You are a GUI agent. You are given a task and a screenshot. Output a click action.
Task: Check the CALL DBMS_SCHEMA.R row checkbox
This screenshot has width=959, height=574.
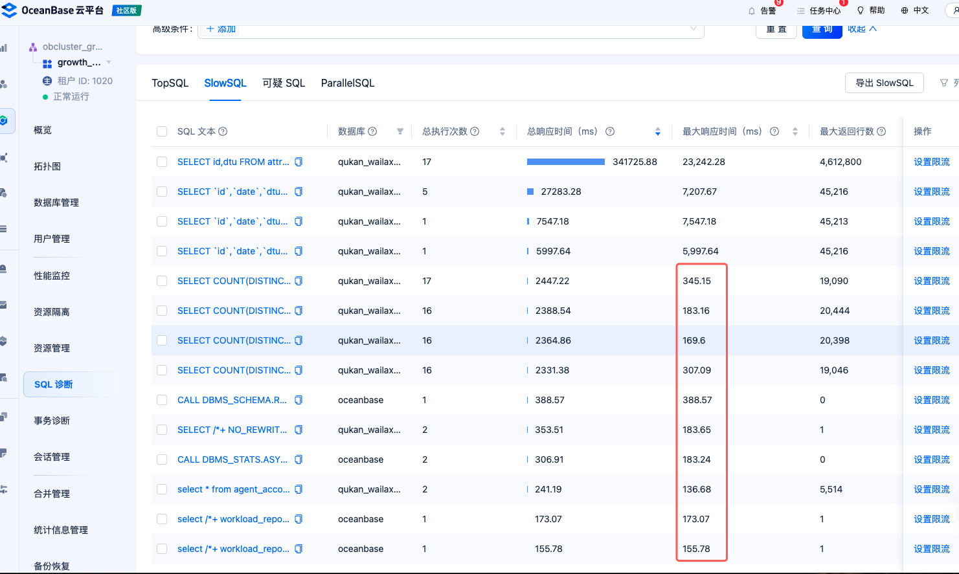pyautogui.click(x=162, y=400)
